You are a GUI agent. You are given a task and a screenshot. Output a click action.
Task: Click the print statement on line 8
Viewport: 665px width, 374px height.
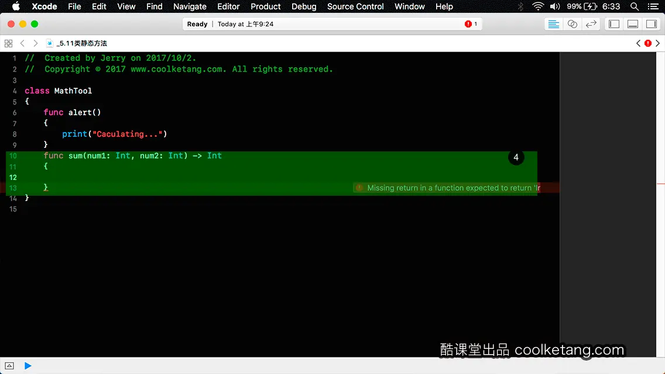(115, 134)
